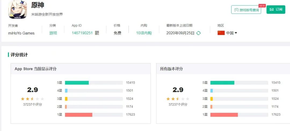The height and width of the screenshot is (131, 290).
Task: Refresh the latest version release date
Action: 198,33
